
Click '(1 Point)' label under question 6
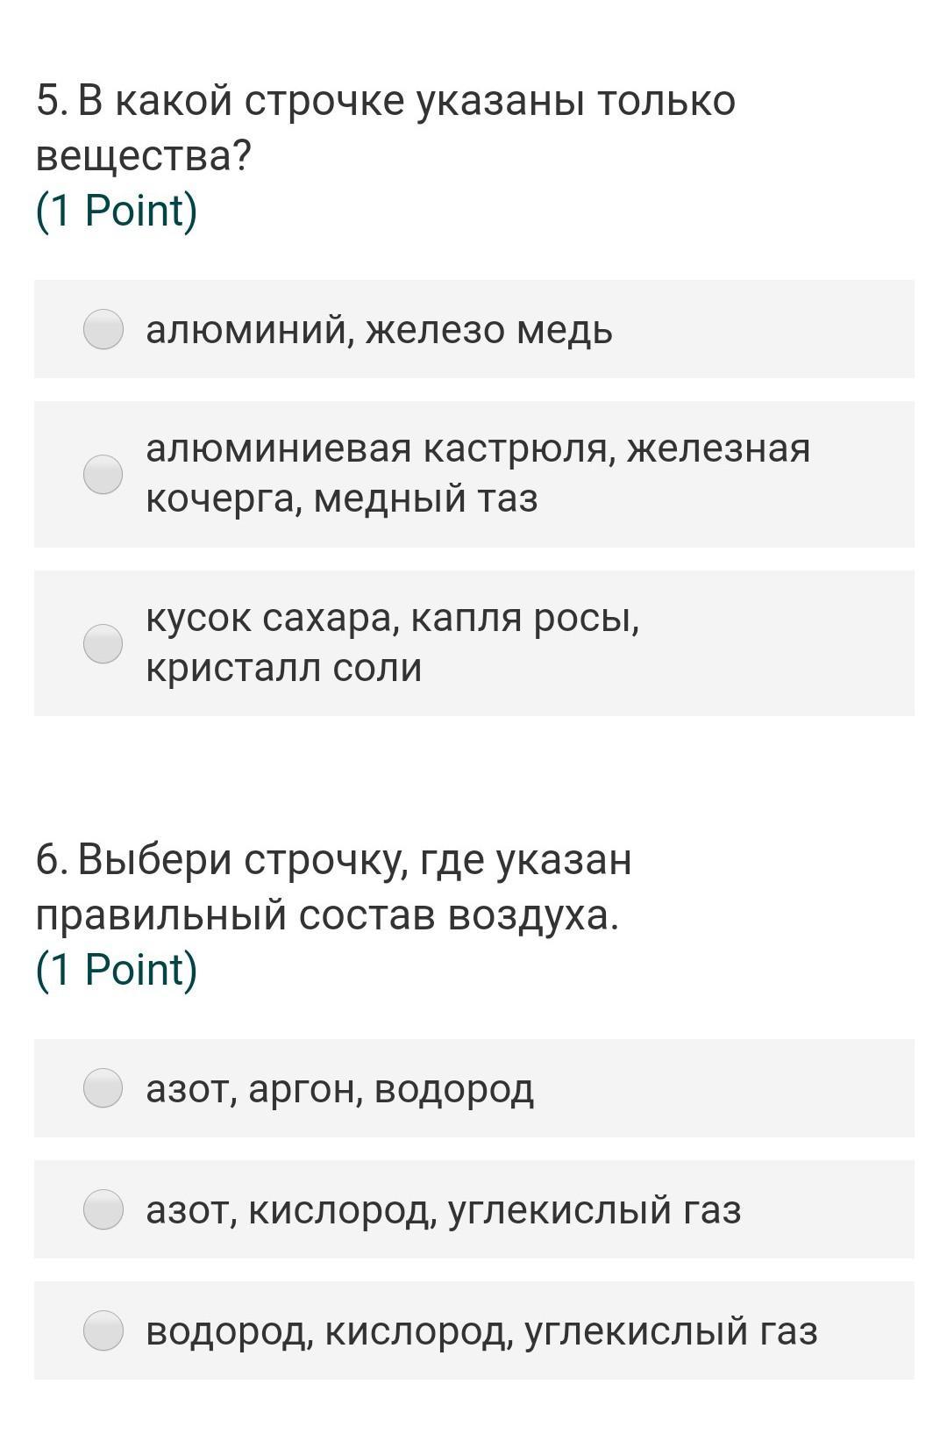point(117,970)
